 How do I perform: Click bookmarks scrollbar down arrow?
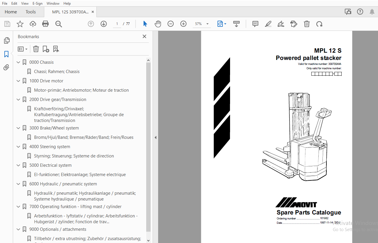point(148,240)
